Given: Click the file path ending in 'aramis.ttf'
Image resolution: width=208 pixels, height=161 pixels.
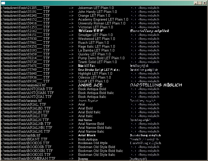Looking at the screenshot, I should tap(21, 101).
